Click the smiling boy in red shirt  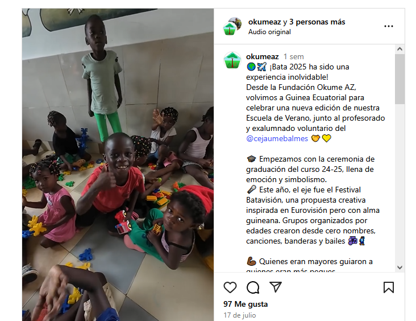click(113, 180)
